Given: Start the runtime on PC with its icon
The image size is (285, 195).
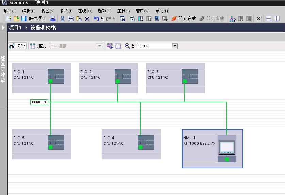Looking at the screenshot, I should [165, 18].
